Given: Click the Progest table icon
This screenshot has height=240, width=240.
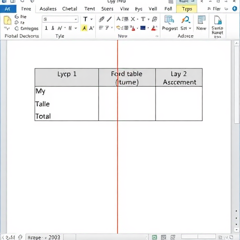Looking at the screenshot, I should pyautogui.click(x=169, y=20).
